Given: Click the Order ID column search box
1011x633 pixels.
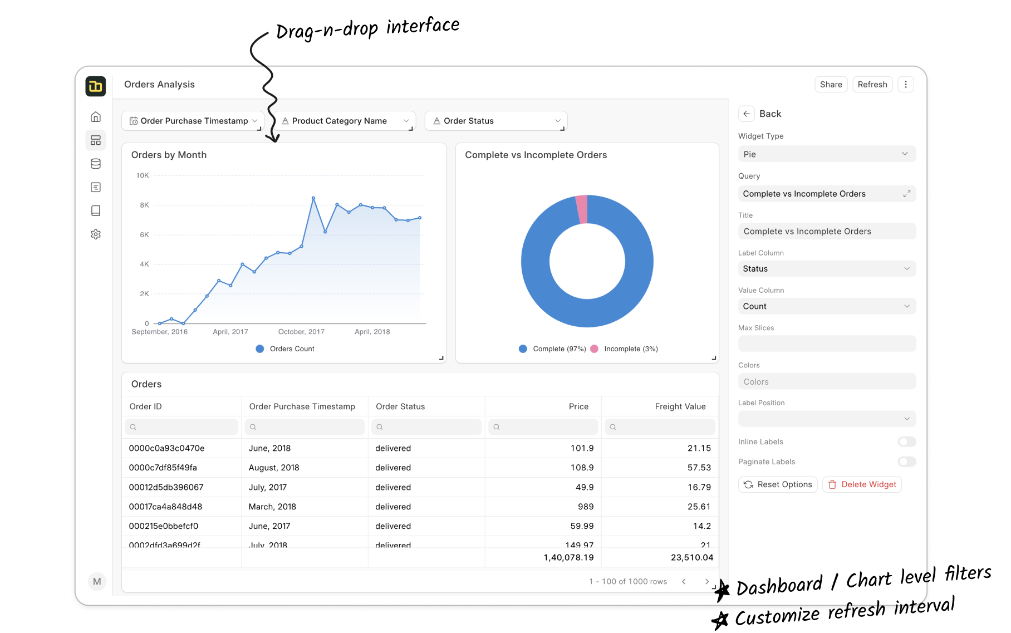Looking at the screenshot, I should pyautogui.click(x=181, y=426).
